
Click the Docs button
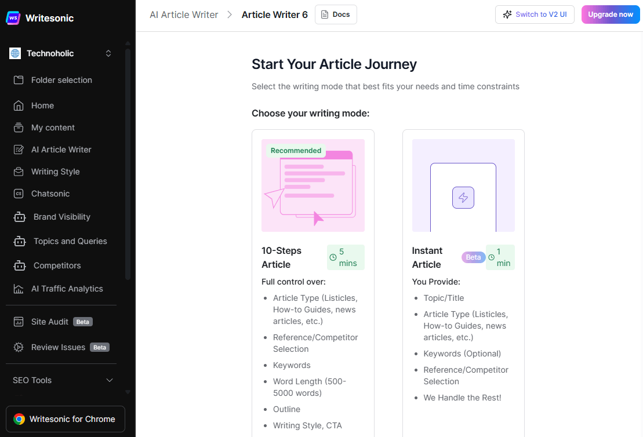tap(336, 14)
